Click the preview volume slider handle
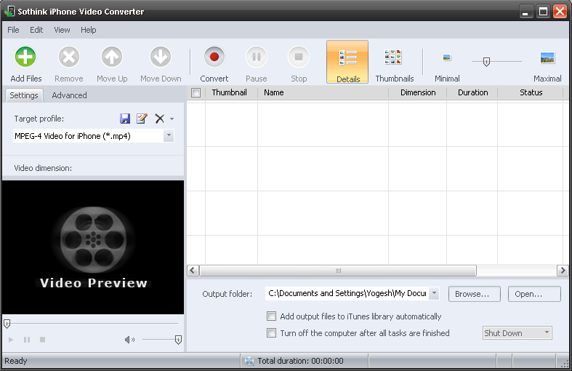 click(178, 340)
